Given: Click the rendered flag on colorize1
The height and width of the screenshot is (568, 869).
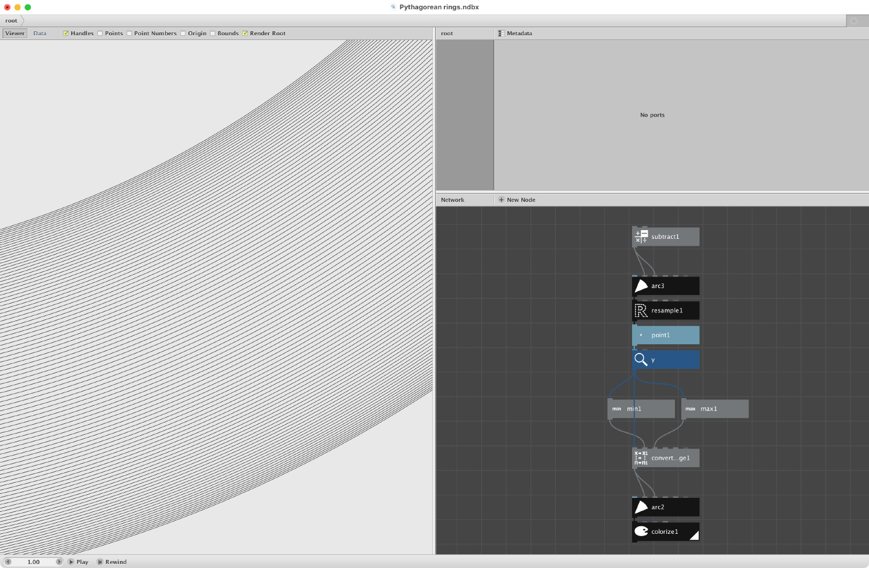Looking at the screenshot, I should [695, 536].
